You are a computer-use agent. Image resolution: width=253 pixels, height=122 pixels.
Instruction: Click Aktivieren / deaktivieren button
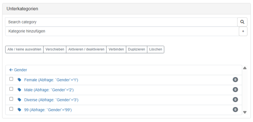tap(86, 49)
